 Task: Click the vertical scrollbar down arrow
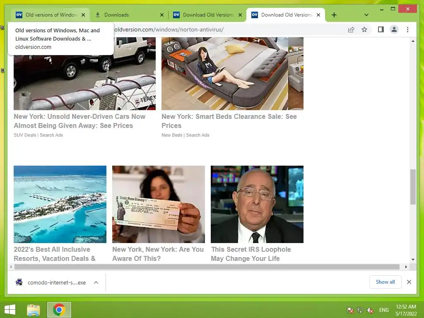(x=413, y=260)
